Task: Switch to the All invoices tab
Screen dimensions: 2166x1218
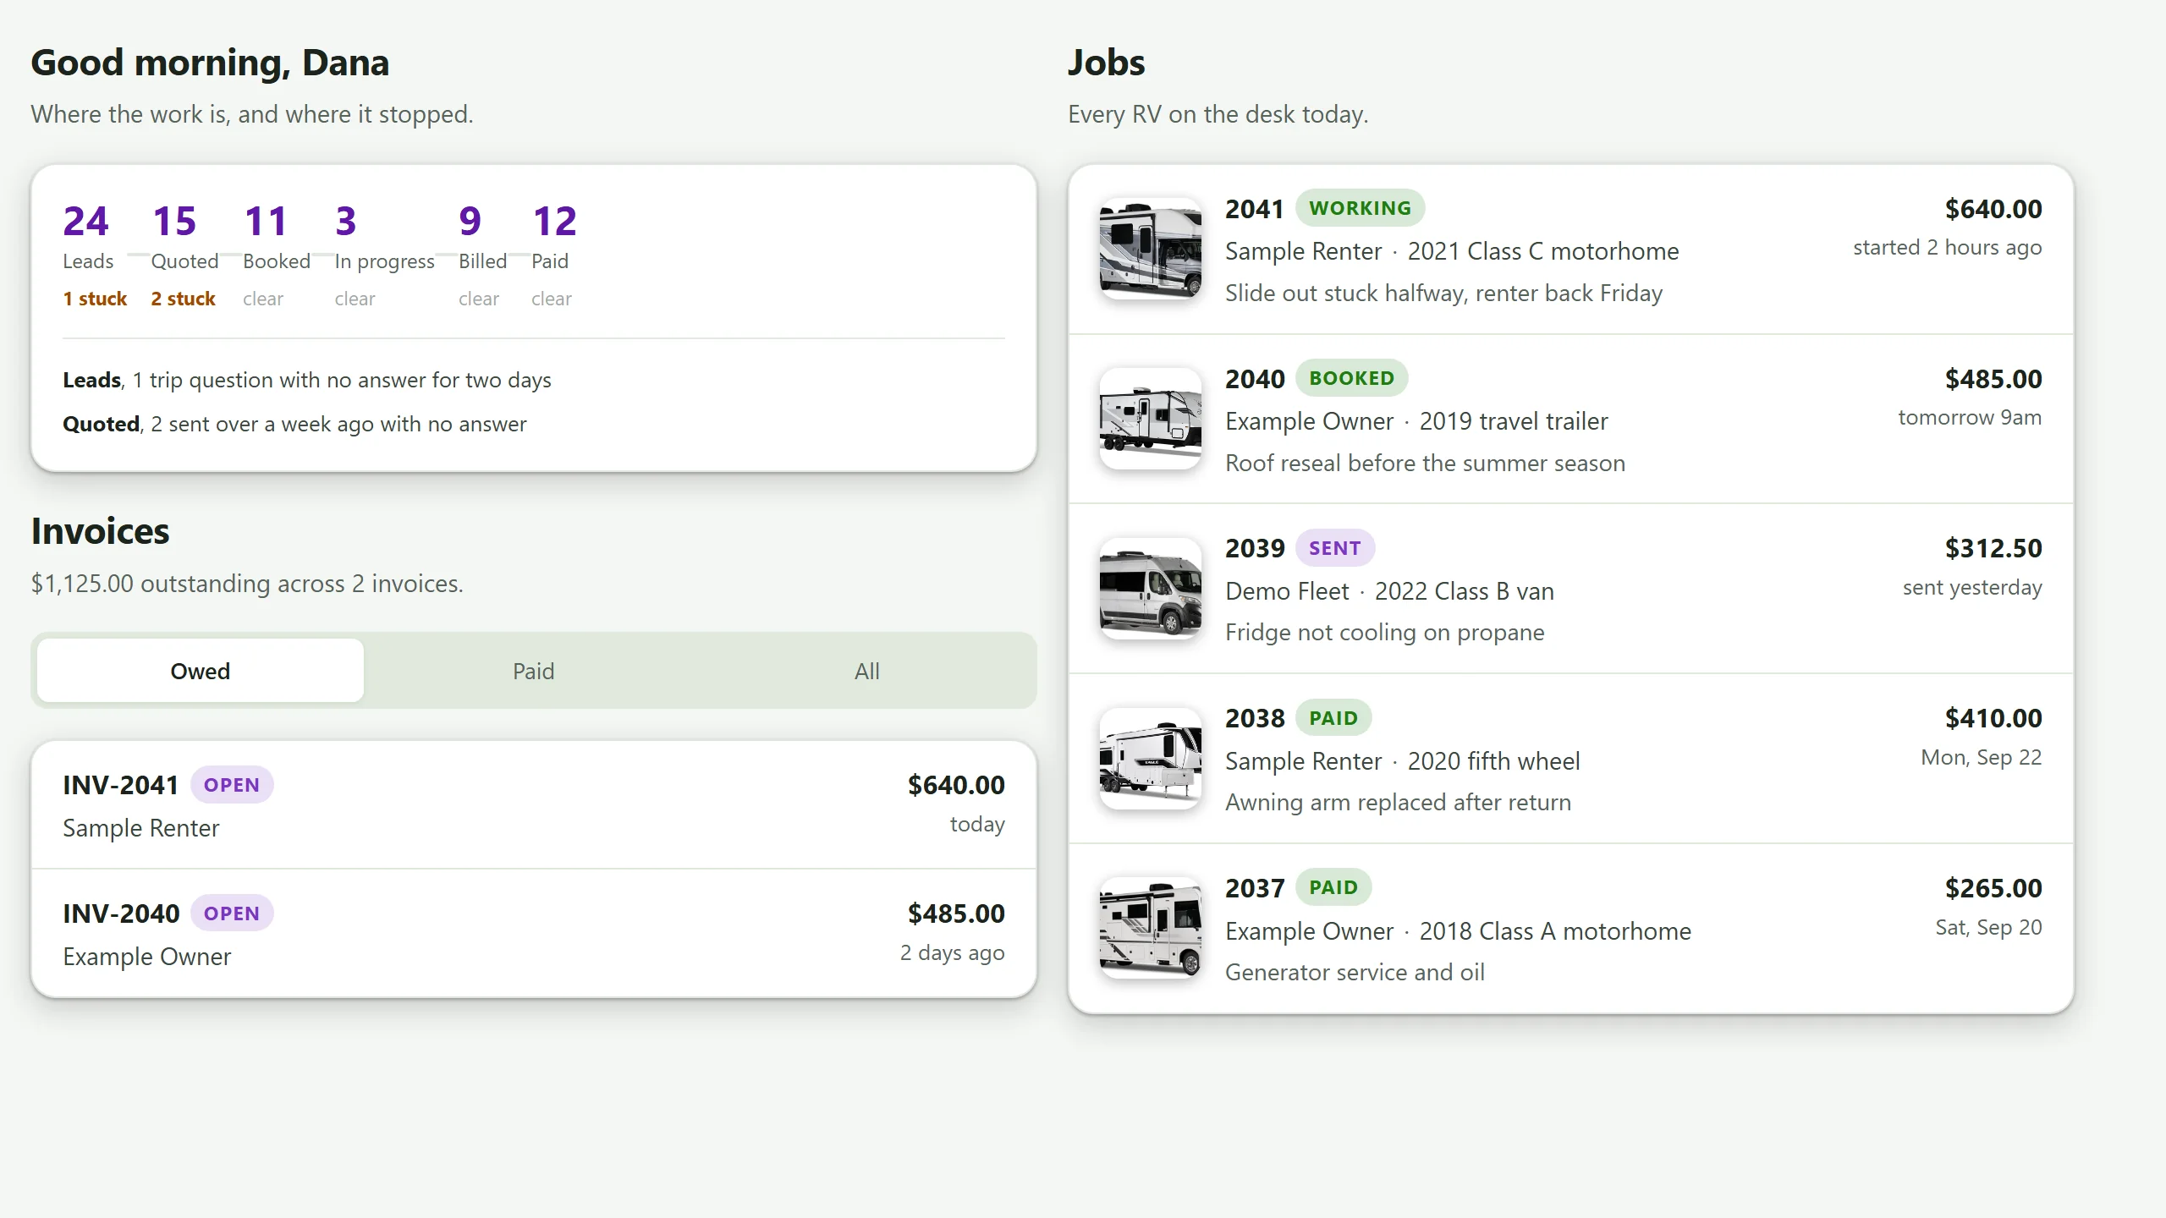Action: [867, 671]
